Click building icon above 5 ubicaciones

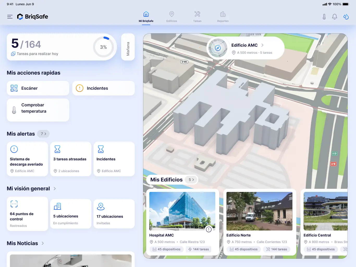coord(57,206)
